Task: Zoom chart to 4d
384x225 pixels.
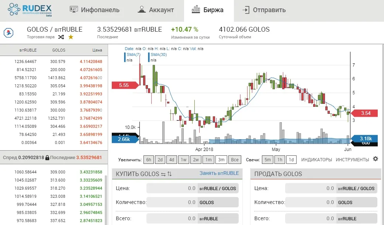Action: pos(172,160)
